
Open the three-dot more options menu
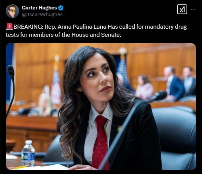[x=193, y=9]
